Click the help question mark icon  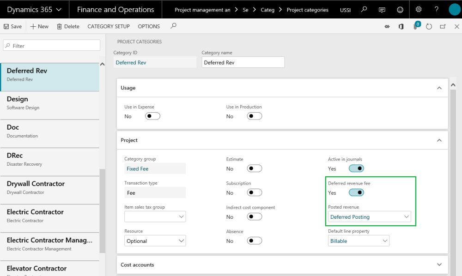click(437, 10)
